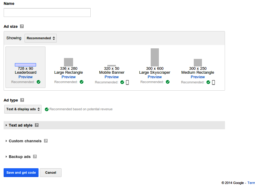The image size is (255, 187).
Task: Click mobile phone icon under 320 x 50 Mobile Banner
Action: (127, 82)
